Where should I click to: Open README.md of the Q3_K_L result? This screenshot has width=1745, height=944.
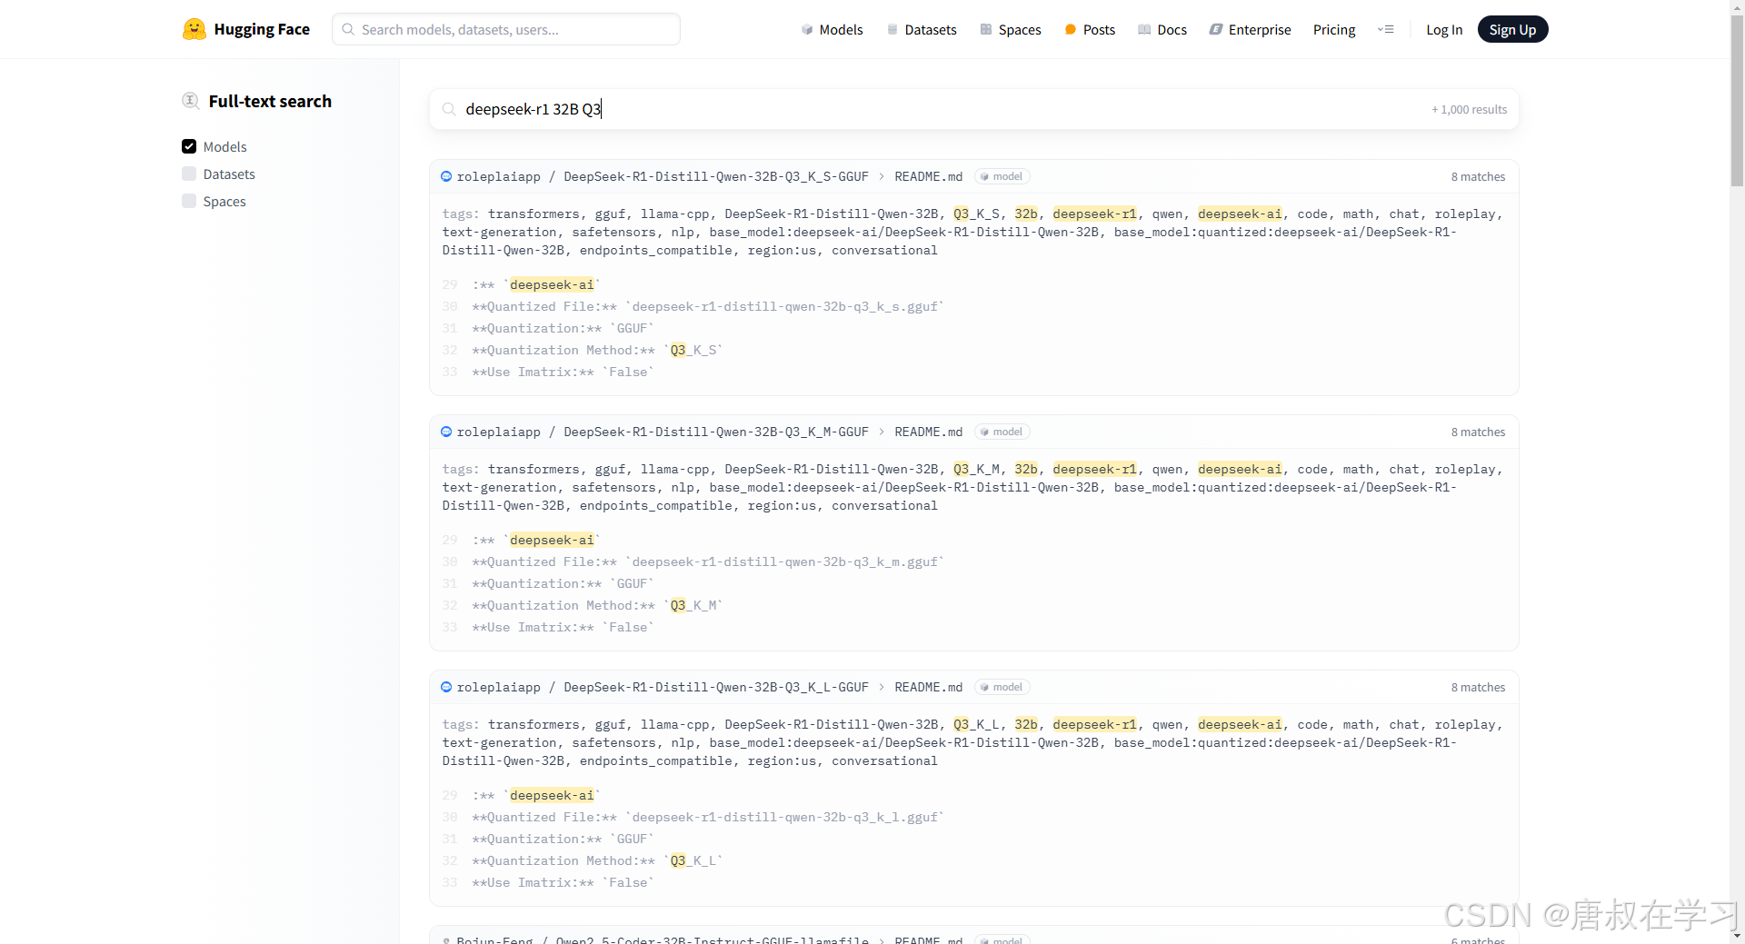tap(928, 687)
